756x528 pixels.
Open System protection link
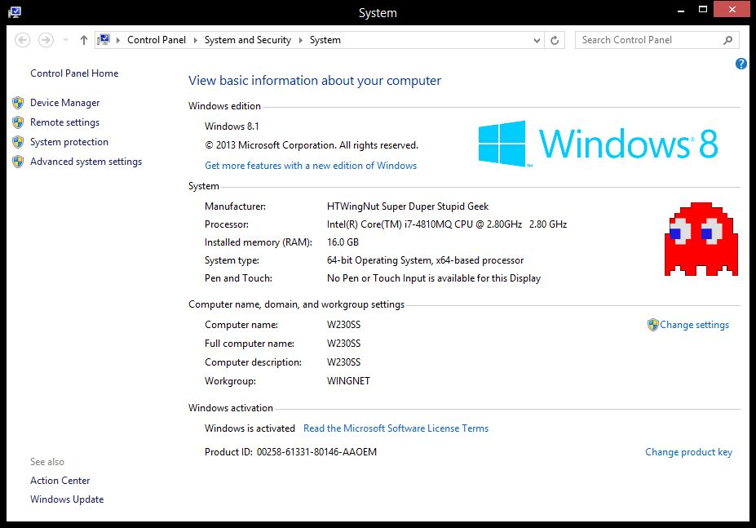[69, 142]
